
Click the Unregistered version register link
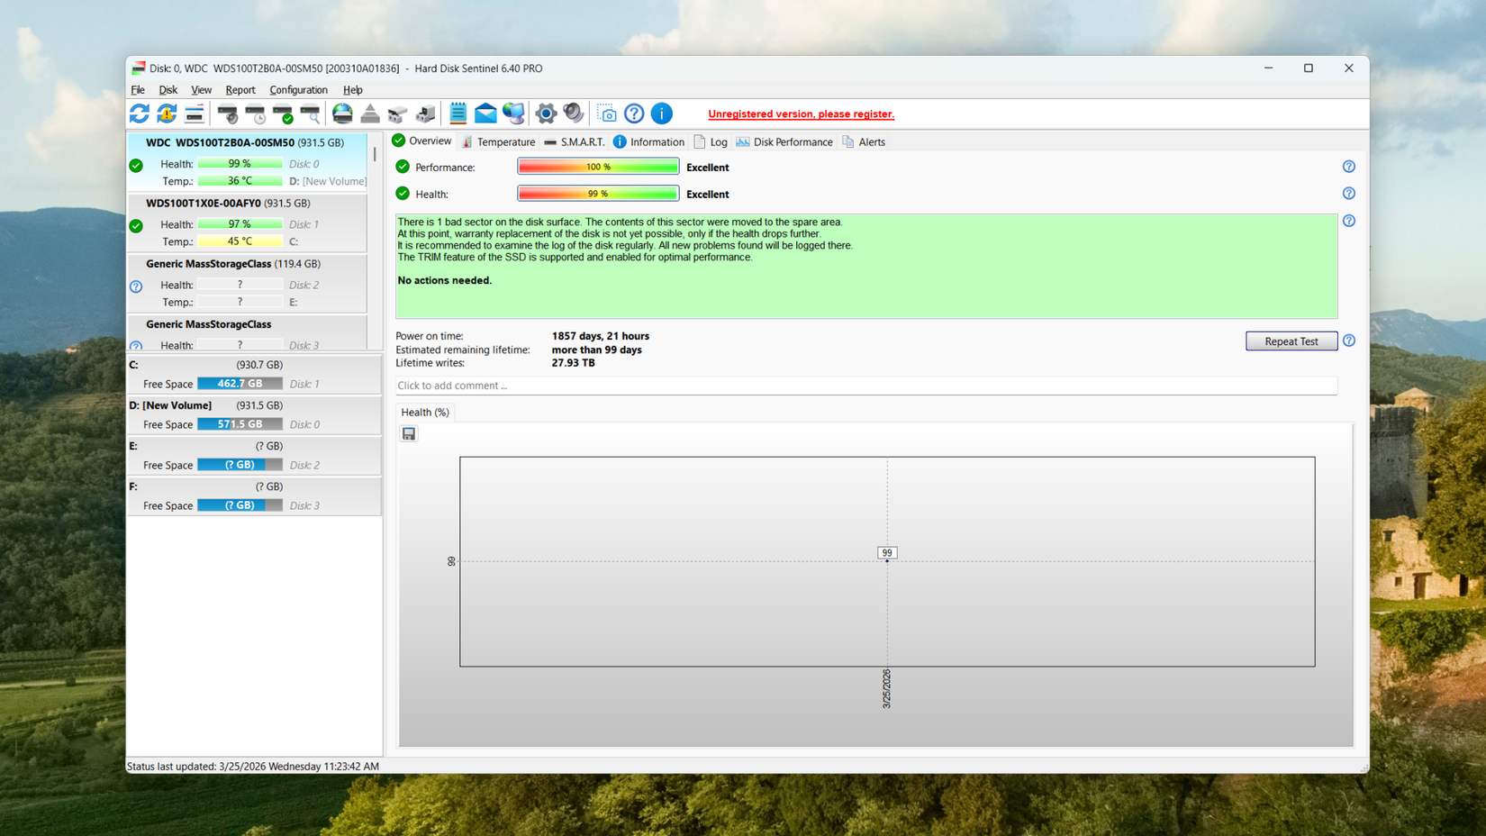[801, 114]
